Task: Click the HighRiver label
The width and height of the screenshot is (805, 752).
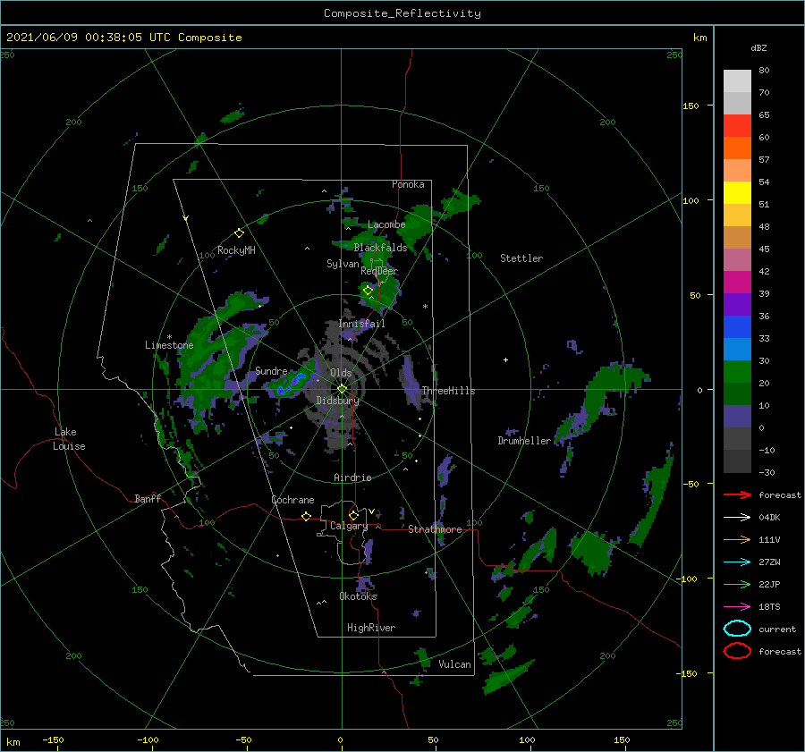Action: (371, 628)
